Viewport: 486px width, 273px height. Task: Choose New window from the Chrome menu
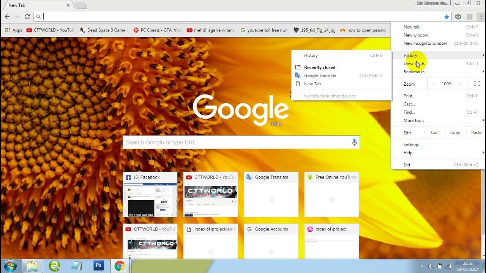438,35
